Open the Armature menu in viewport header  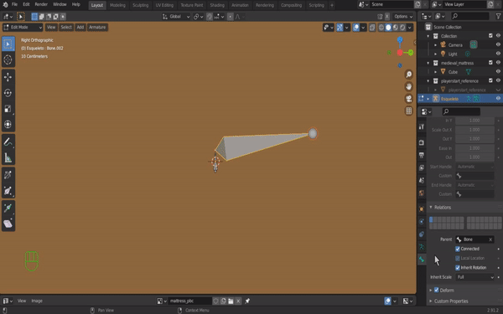point(97,28)
